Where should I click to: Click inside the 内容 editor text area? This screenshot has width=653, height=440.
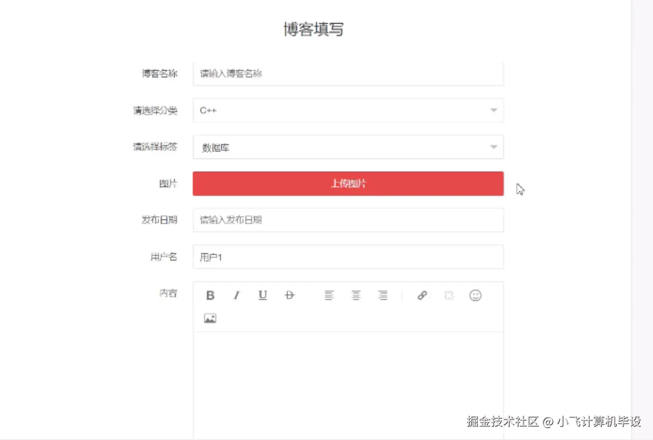[x=348, y=385]
